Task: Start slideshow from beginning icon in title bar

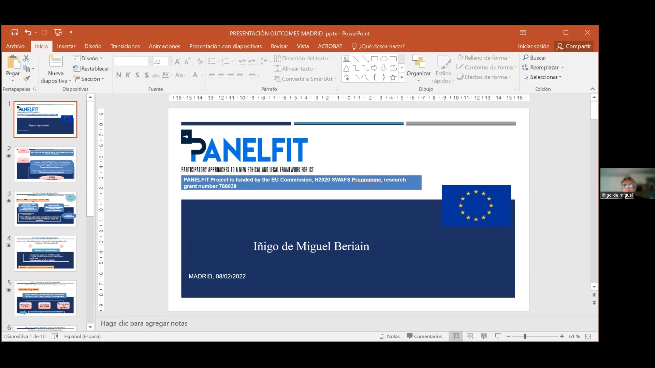Action: [x=58, y=32]
